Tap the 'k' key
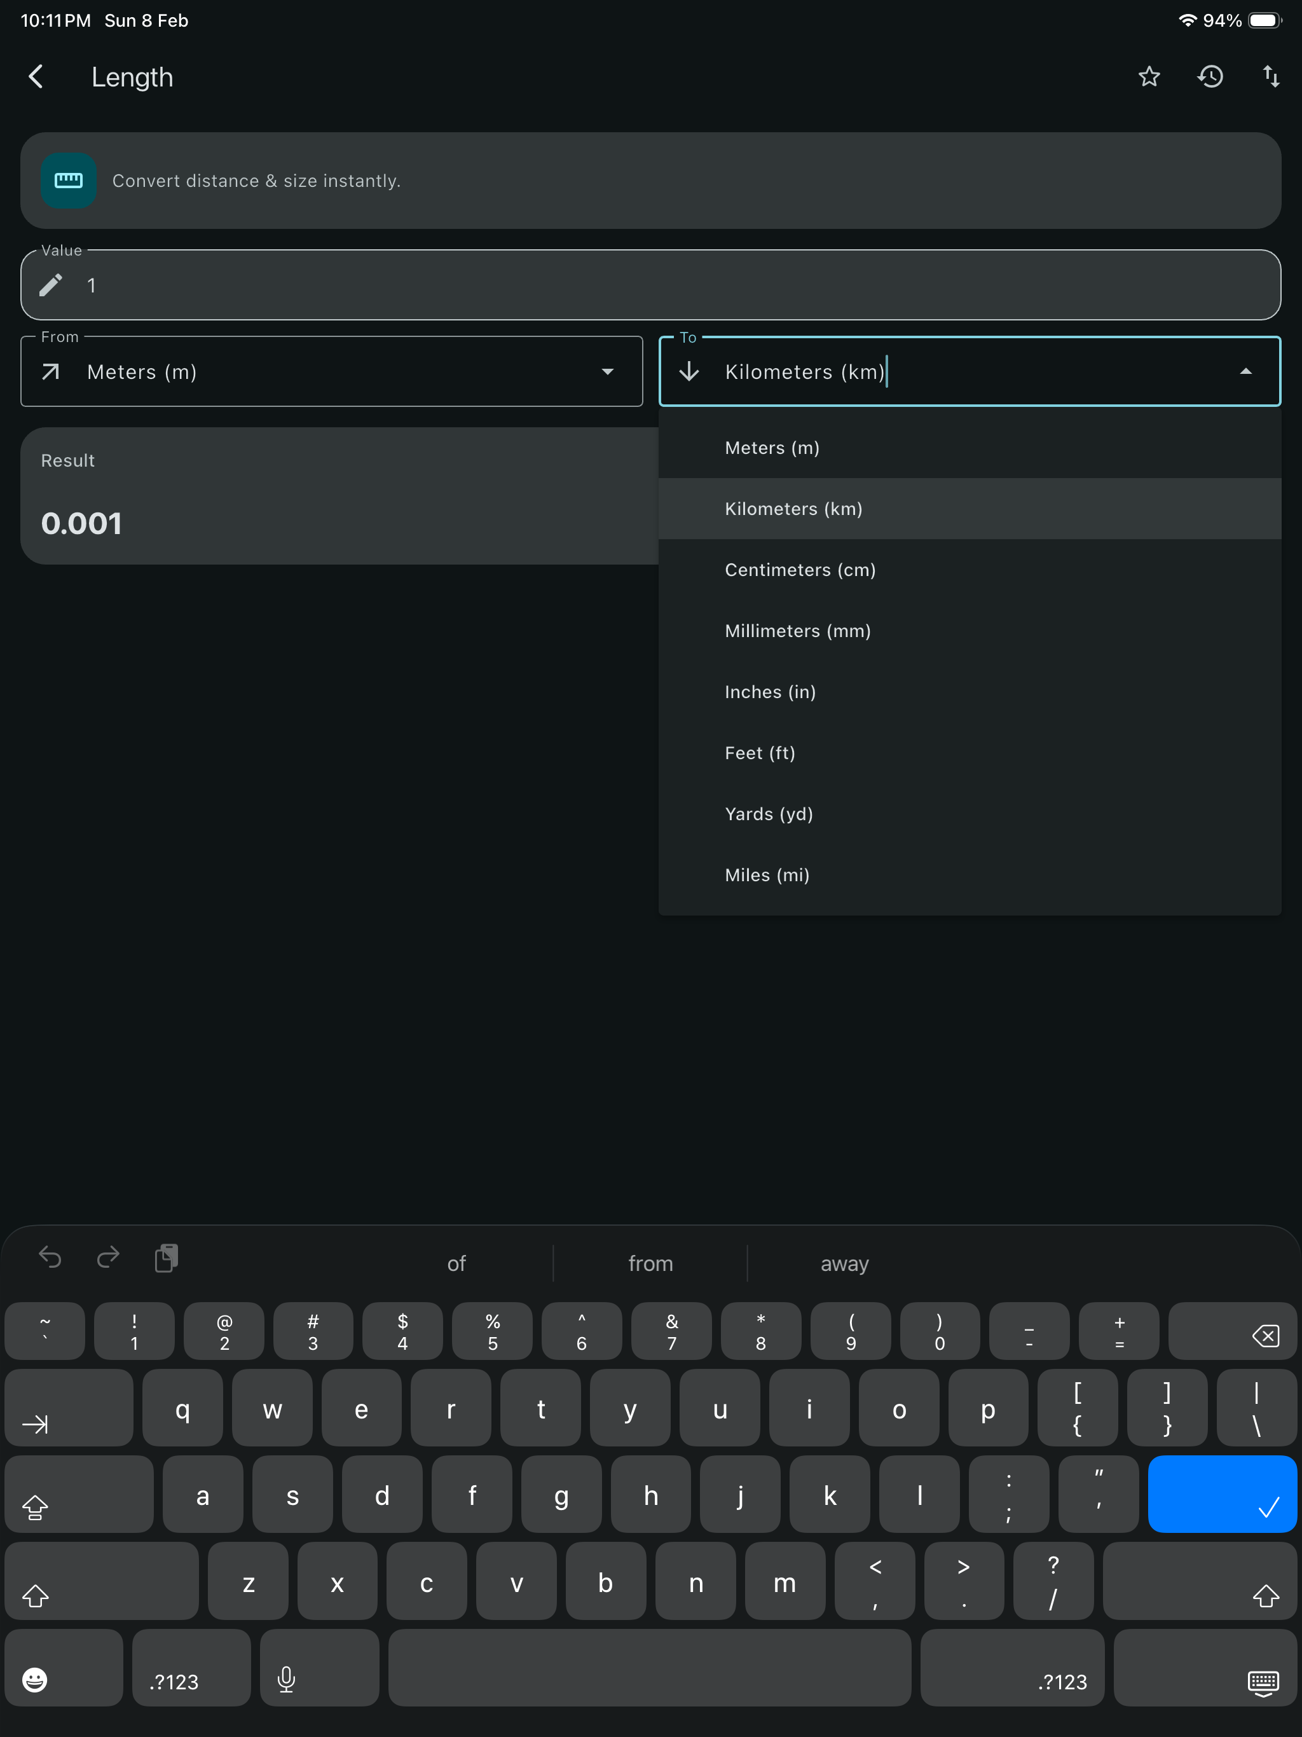This screenshot has width=1302, height=1737. click(830, 1494)
